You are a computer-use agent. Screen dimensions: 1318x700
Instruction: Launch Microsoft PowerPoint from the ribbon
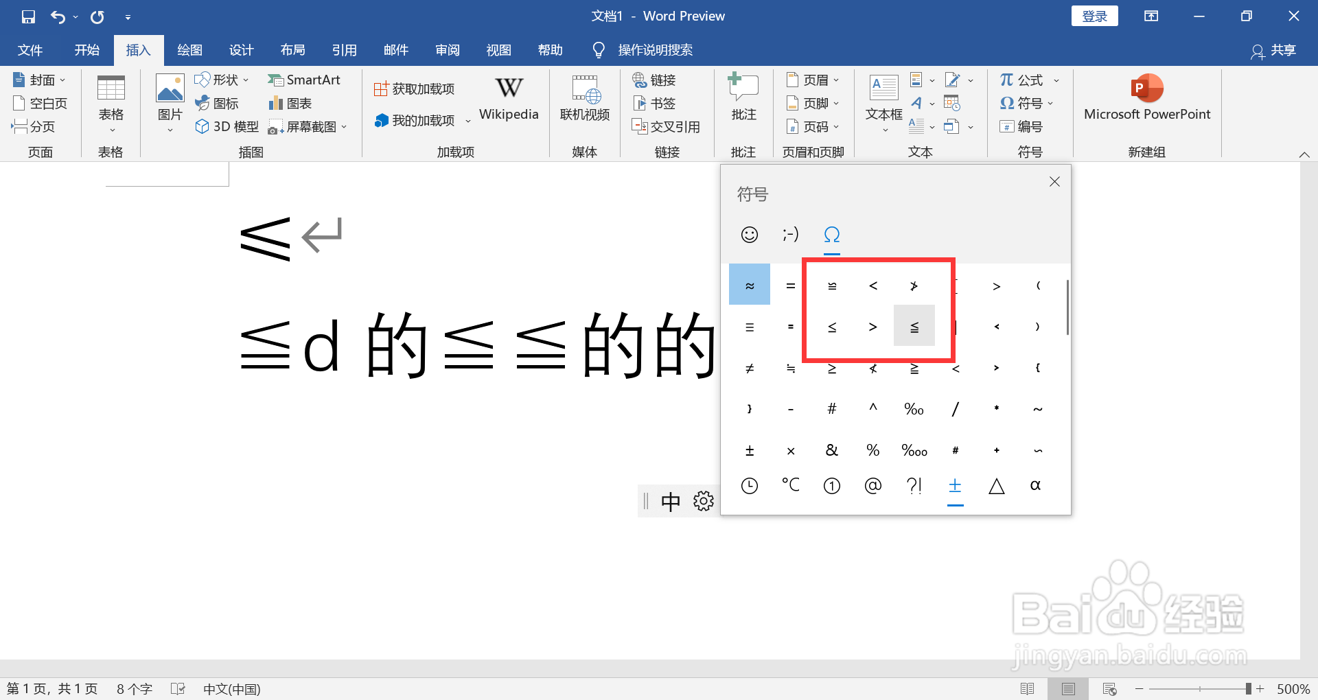click(x=1146, y=98)
